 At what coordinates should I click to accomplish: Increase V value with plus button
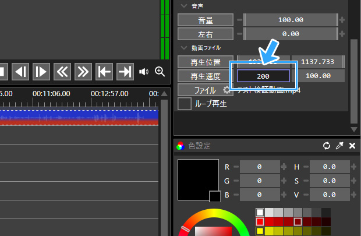tap(353, 195)
